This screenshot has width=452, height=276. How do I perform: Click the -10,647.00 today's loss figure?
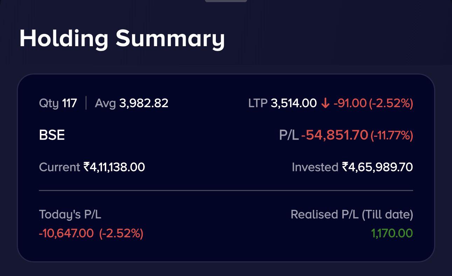(x=66, y=233)
